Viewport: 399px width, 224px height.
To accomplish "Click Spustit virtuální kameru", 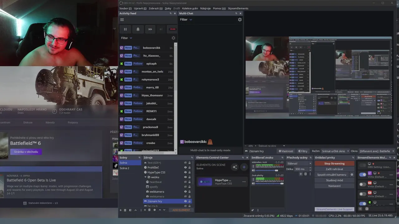I will [332, 175].
